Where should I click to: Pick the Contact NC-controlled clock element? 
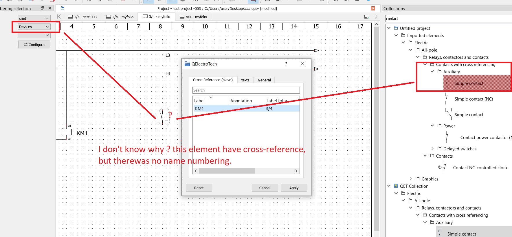[480, 168]
